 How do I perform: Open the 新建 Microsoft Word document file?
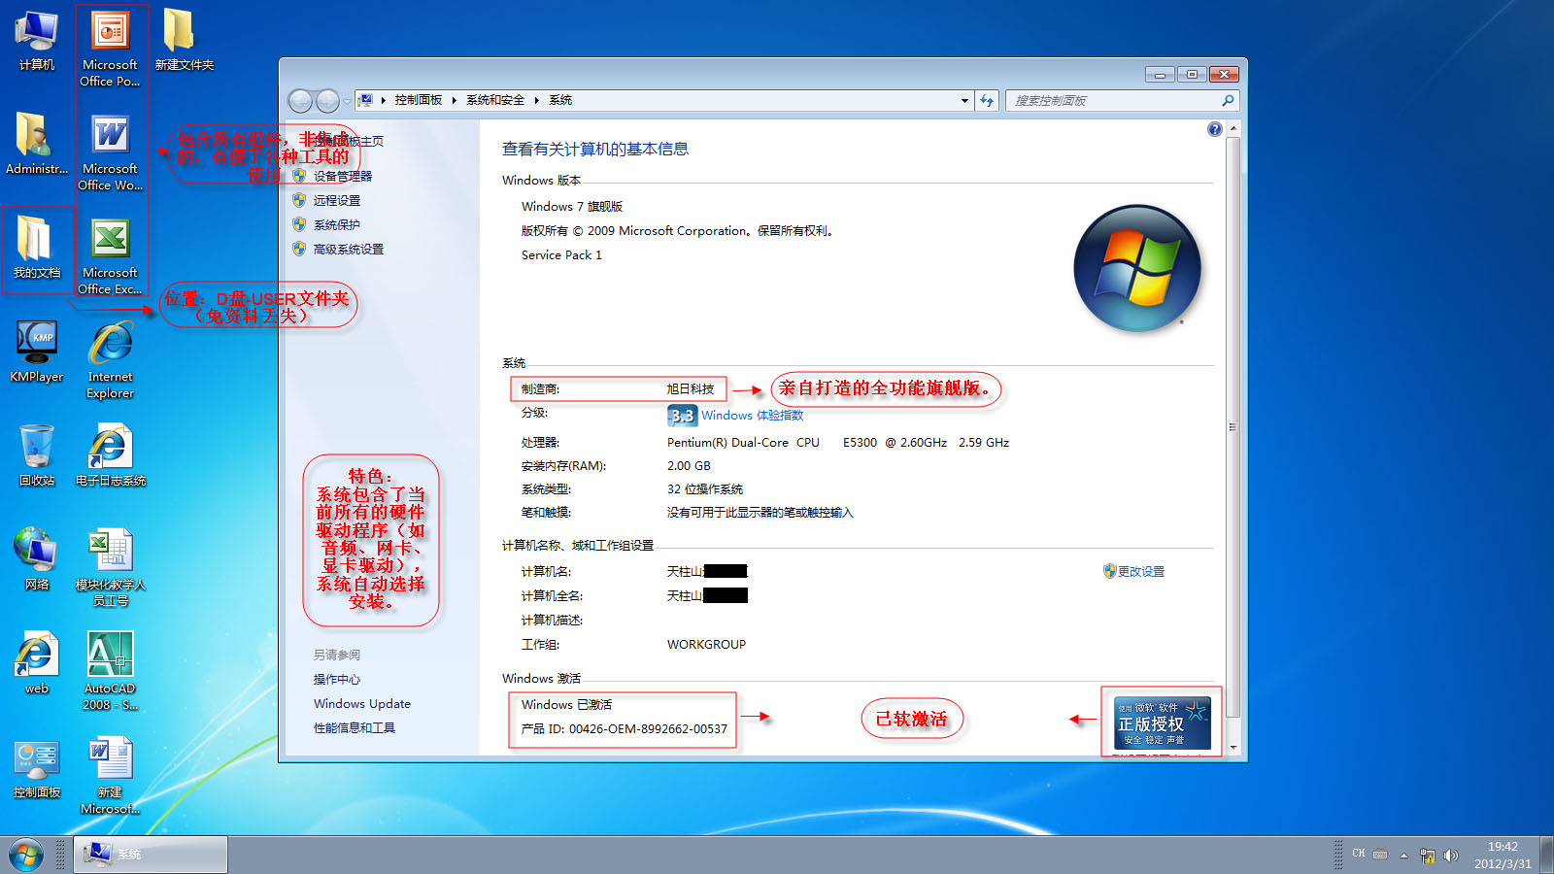click(x=110, y=775)
